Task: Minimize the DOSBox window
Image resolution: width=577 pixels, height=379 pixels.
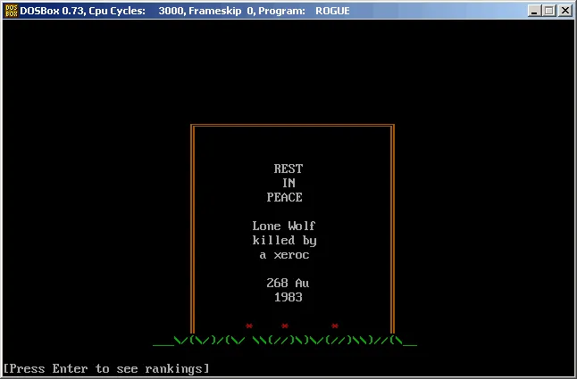Action: (x=535, y=11)
